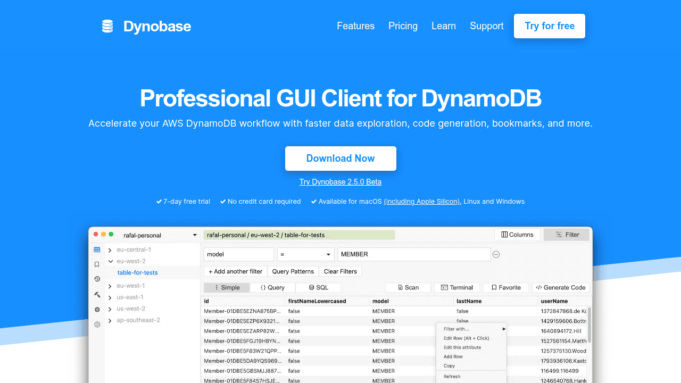Click the table vertical scrollbar
Image resolution: width=681 pixels, height=383 pixels.
pyautogui.click(x=589, y=325)
